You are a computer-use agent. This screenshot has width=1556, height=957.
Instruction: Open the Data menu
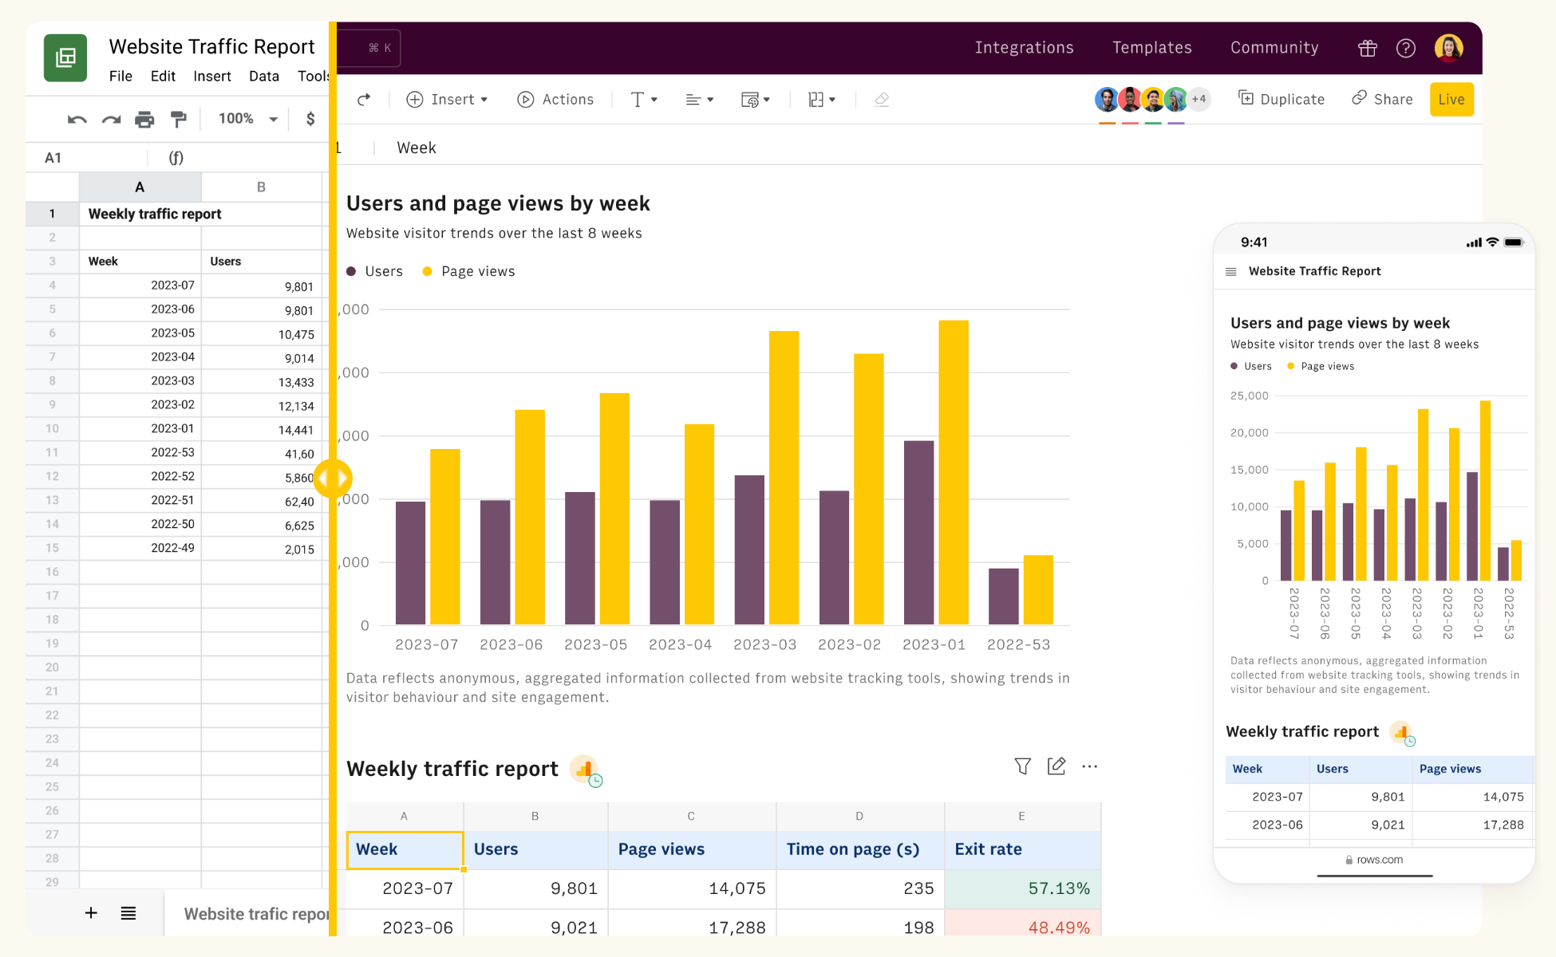click(x=263, y=76)
